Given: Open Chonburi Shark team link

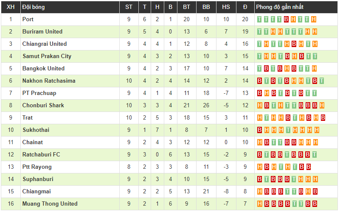Looking at the screenshot, I should pos(43,105).
